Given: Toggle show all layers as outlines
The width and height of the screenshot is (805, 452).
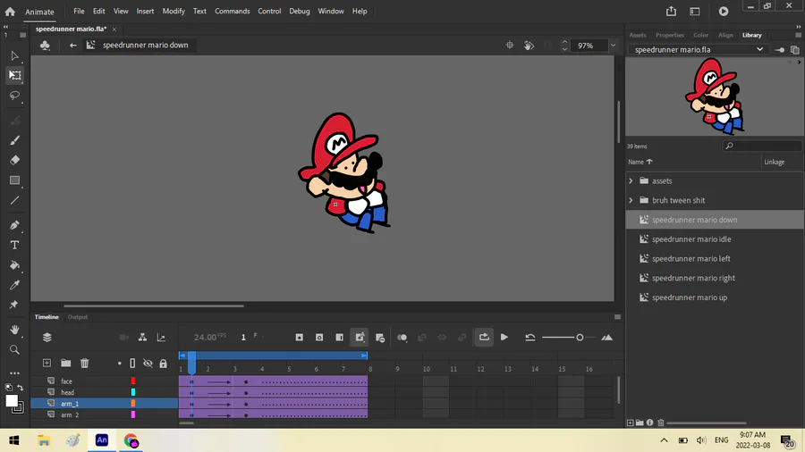Looking at the screenshot, I should 132,363.
